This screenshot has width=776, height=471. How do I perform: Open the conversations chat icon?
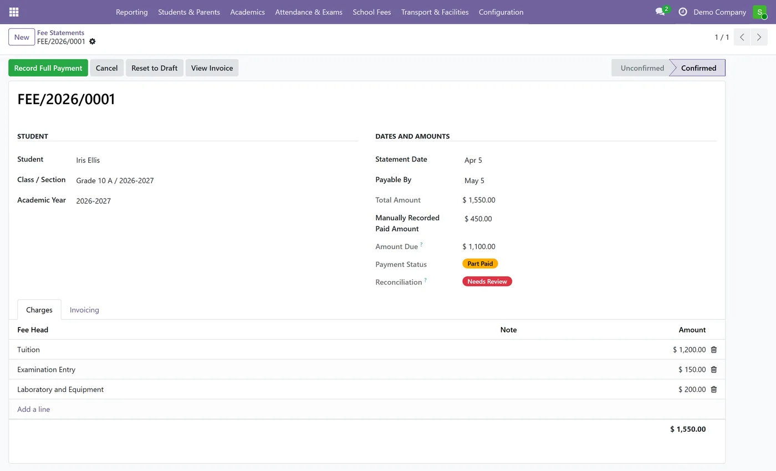tap(660, 12)
